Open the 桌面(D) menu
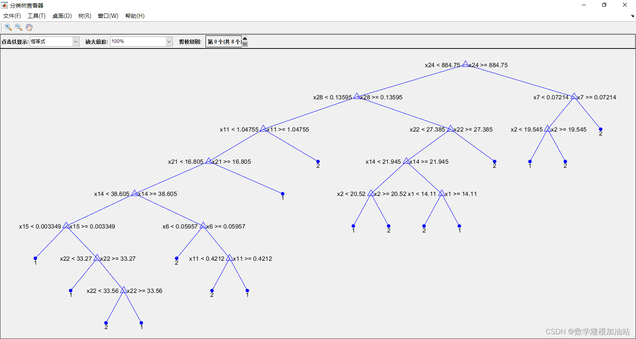This screenshot has height=339, width=636. (x=62, y=16)
